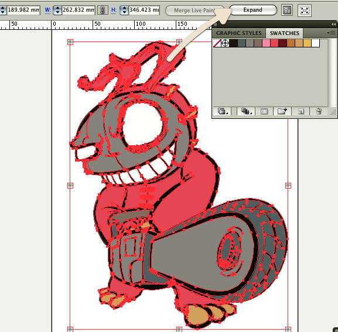Click the height field showing 346.423 mm
Viewport: 338px width, 332px height.
tap(144, 10)
